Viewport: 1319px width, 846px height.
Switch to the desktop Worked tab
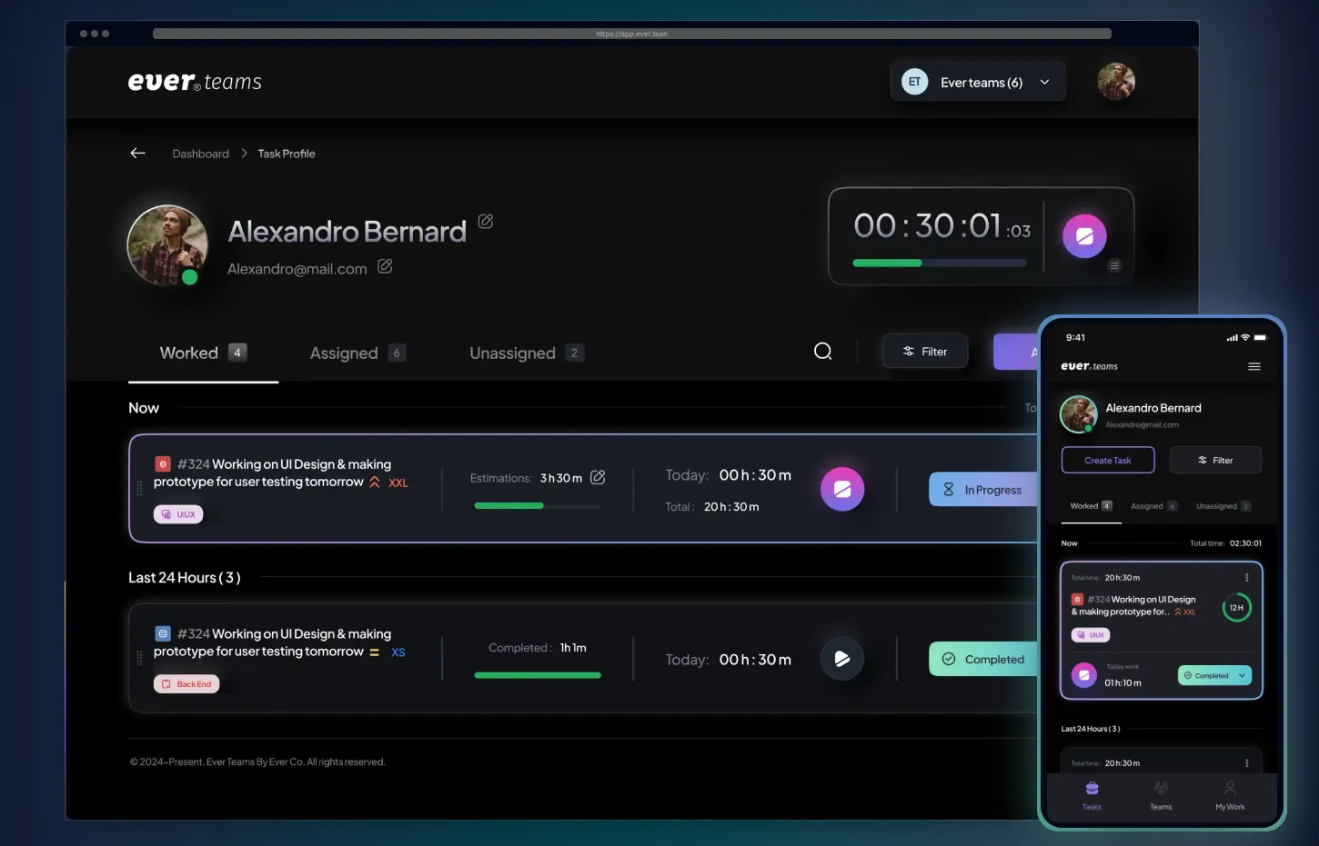203,353
